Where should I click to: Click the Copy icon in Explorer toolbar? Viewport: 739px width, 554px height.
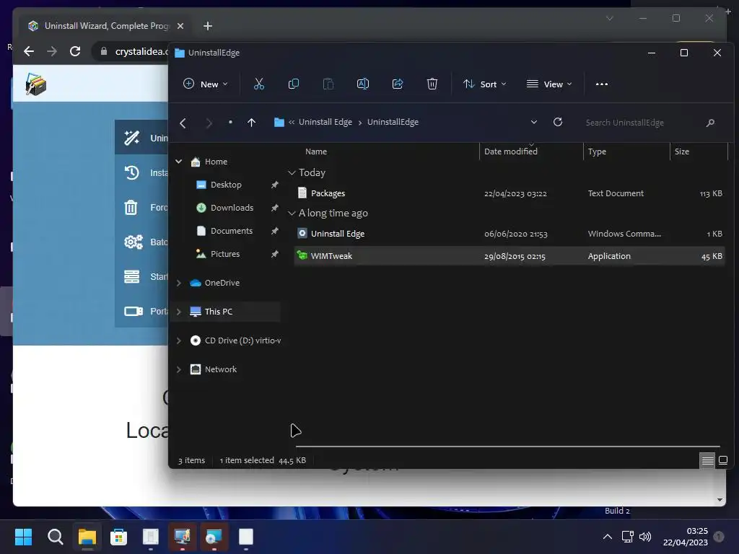coord(293,84)
